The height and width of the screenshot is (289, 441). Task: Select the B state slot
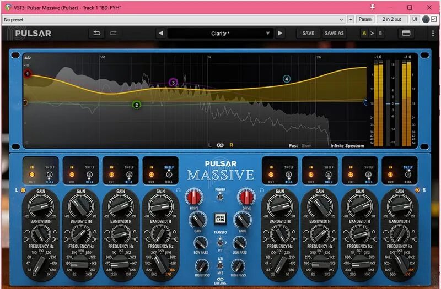tap(380, 34)
